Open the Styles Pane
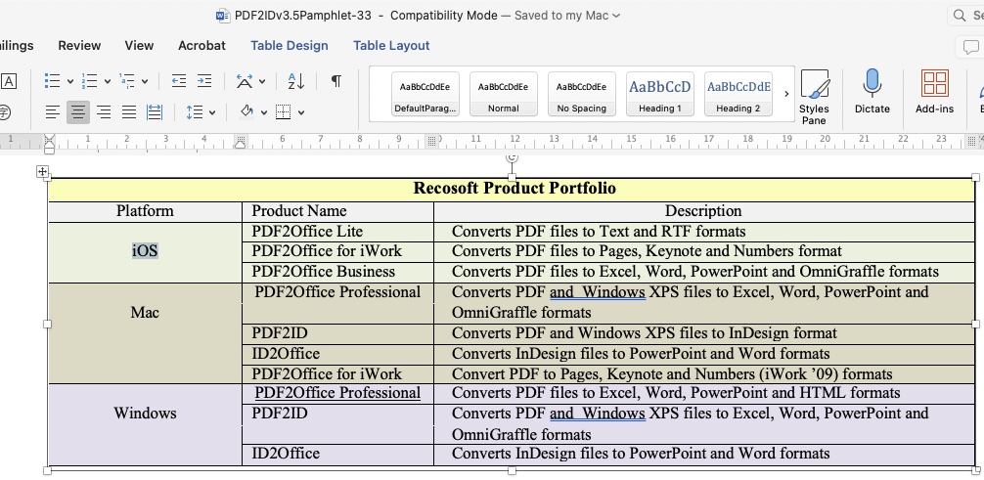 (814, 97)
